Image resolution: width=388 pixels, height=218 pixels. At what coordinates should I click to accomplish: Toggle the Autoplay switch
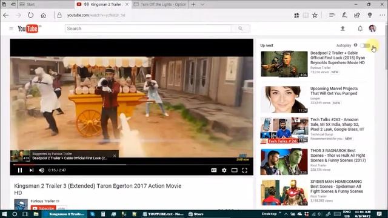[x=365, y=45]
